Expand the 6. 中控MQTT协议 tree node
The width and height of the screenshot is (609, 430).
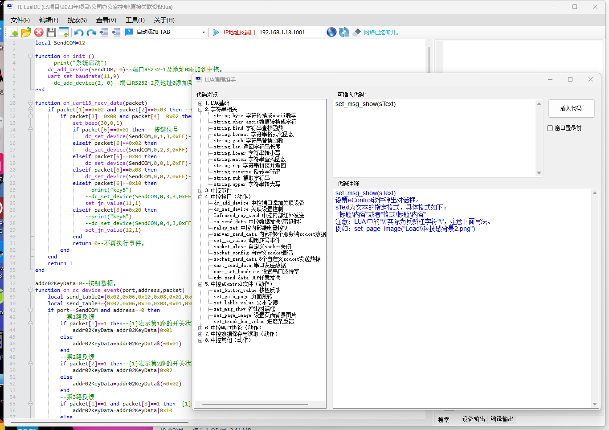click(x=200, y=328)
